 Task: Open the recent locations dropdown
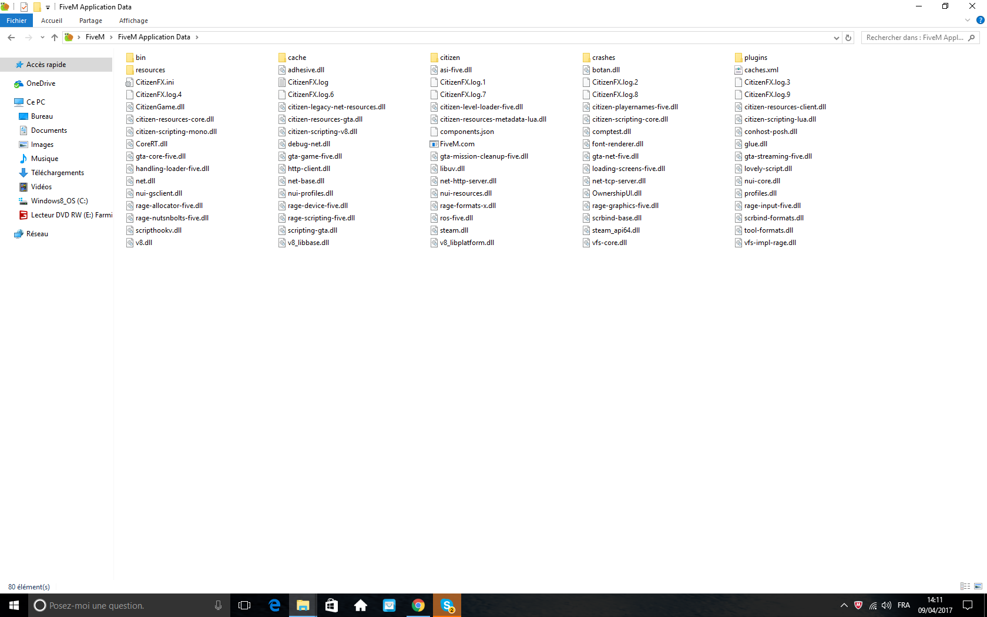coord(42,38)
